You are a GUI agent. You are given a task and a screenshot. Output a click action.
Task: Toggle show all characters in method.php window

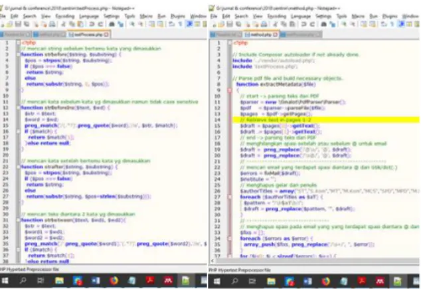392,25
